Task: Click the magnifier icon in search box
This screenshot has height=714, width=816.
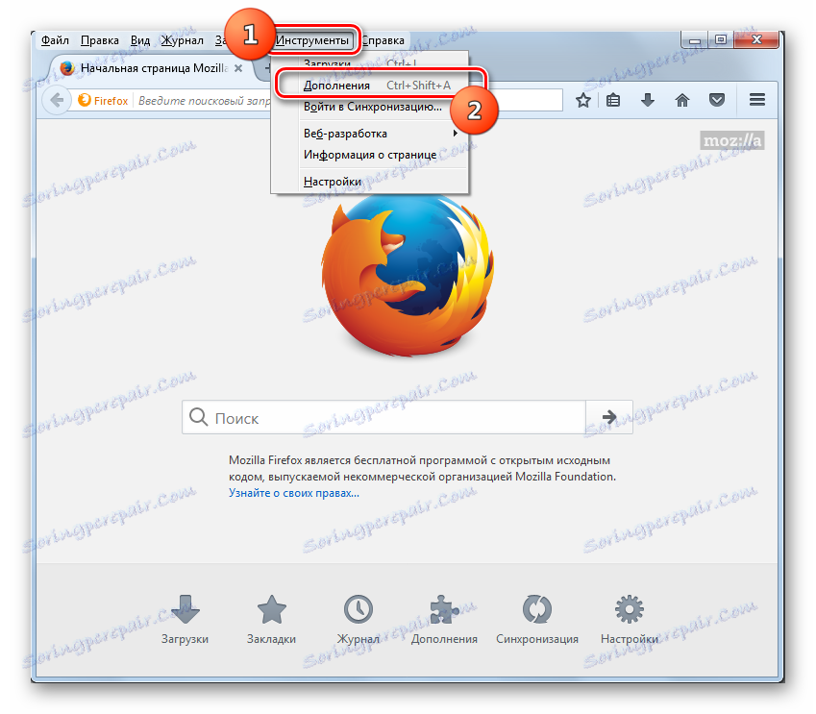Action: tap(198, 417)
